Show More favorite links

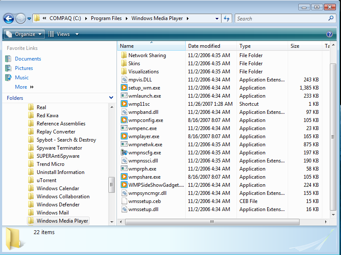point(24,87)
